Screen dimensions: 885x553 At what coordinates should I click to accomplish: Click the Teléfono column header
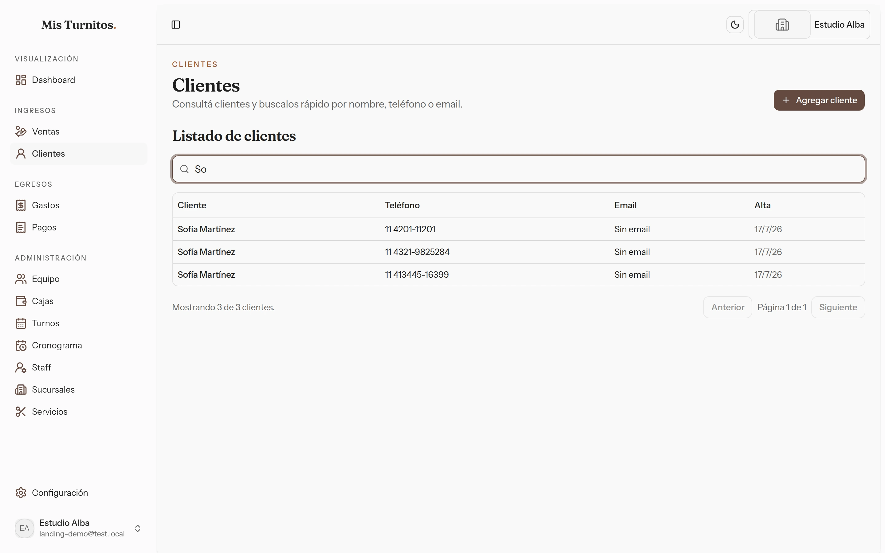click(x=402, y=205)
